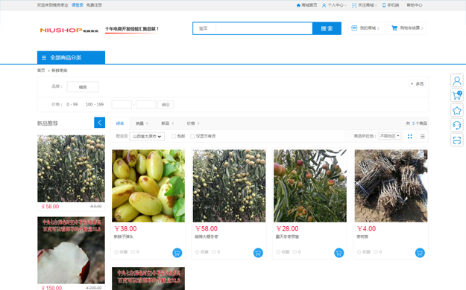Toggle the 仅显示有货 in-stock checkbox
466x290 pixels.
[x=192, y=136]
